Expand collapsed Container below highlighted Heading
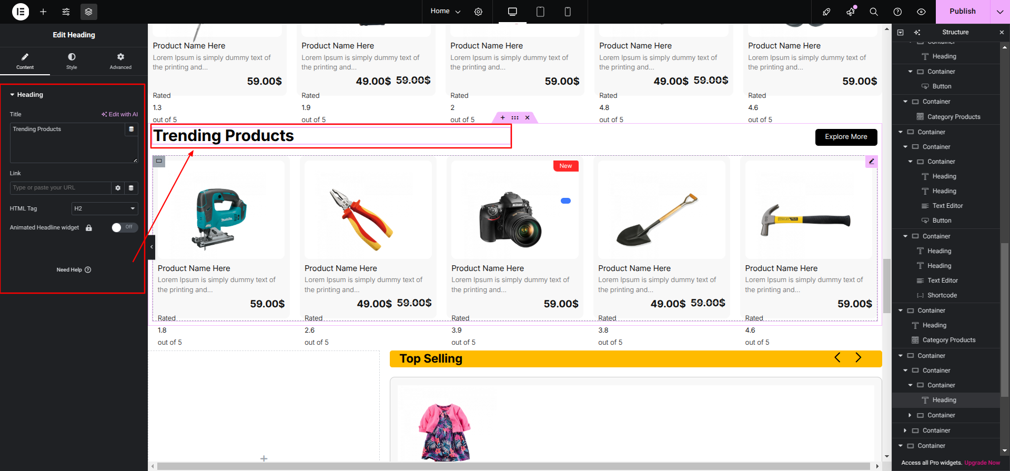Viewport: 1010px width, 471px height. coord(910,416)
